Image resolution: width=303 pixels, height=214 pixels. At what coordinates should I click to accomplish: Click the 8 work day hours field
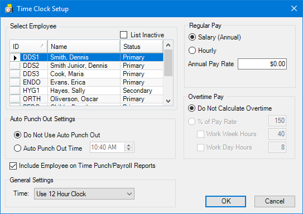click(x=277, y=147)
